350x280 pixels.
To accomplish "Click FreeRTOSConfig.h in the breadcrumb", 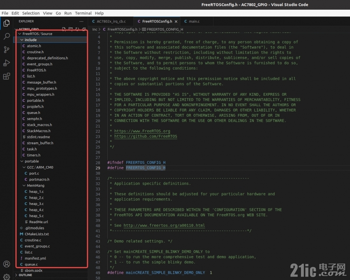I will click(x=122, y=29).
